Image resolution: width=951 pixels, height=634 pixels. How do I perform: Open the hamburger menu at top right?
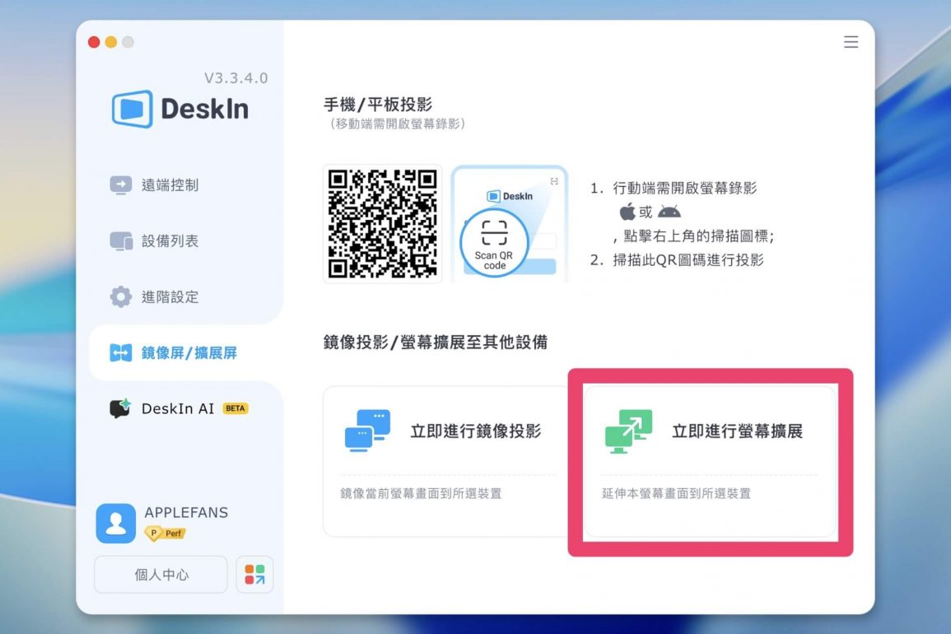click(x=851, y=42)
